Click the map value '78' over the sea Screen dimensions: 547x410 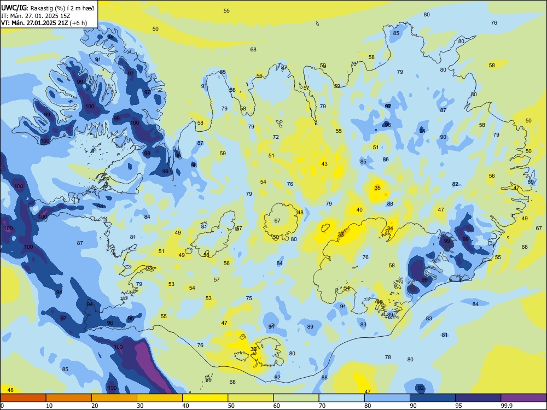[388, 357]
